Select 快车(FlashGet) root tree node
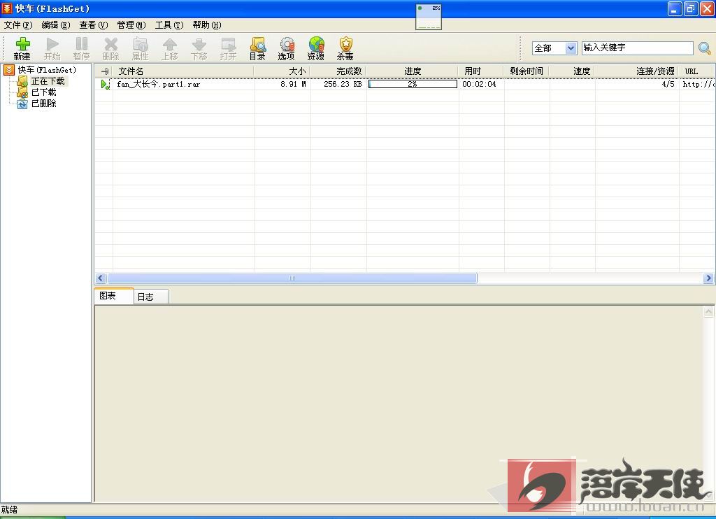 (x=47, y=70)
